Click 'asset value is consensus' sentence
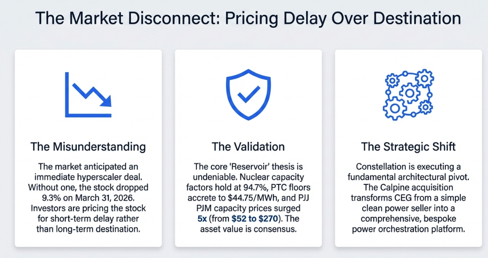Image resolution: width=488 pixels, height=258 pixels. tap(248, 229)
